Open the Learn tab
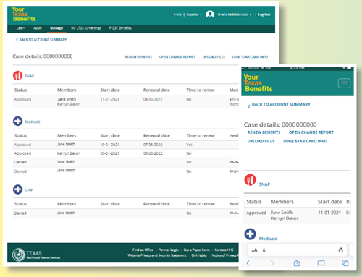This screenshot has height=277, width=362. 21,28
